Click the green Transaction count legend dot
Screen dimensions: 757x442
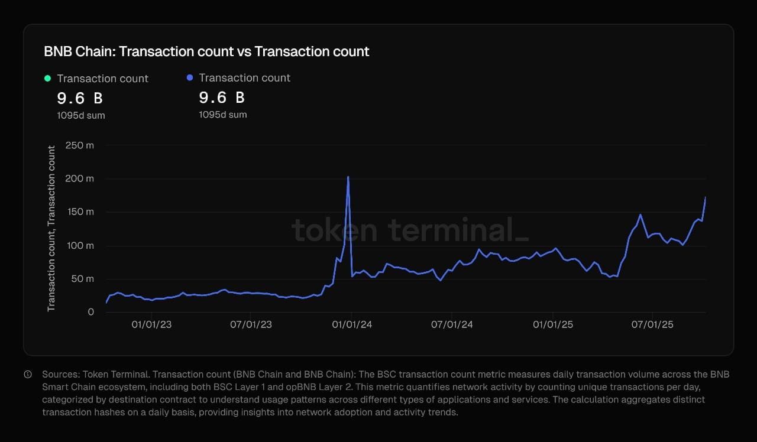[x=47, y=79]
